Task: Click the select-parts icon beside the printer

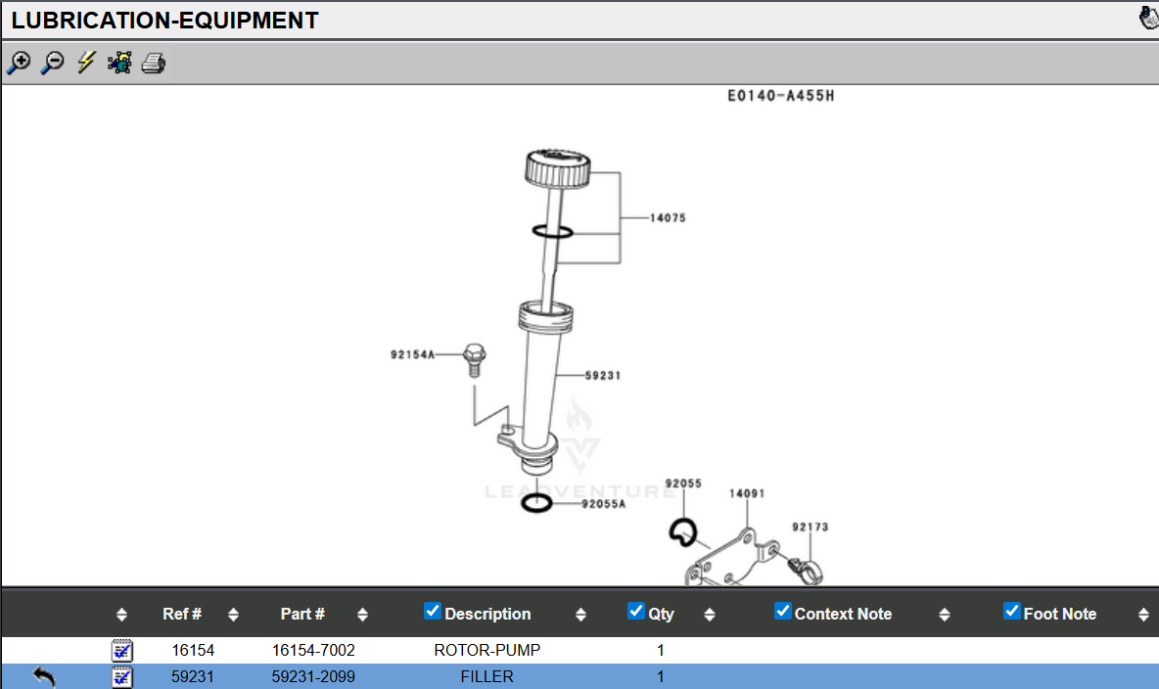Action: click(119, 64)
